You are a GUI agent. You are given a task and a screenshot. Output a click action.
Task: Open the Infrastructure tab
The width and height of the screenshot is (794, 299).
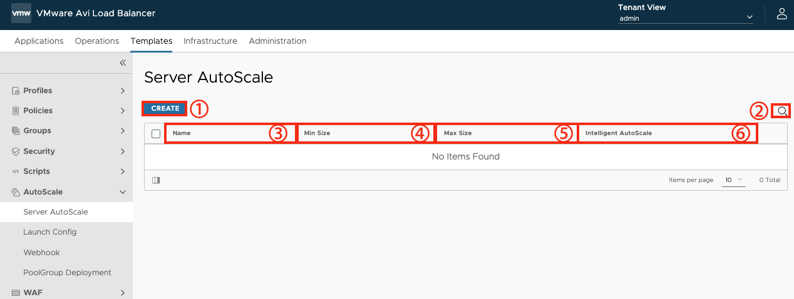[x=210, y=41]
